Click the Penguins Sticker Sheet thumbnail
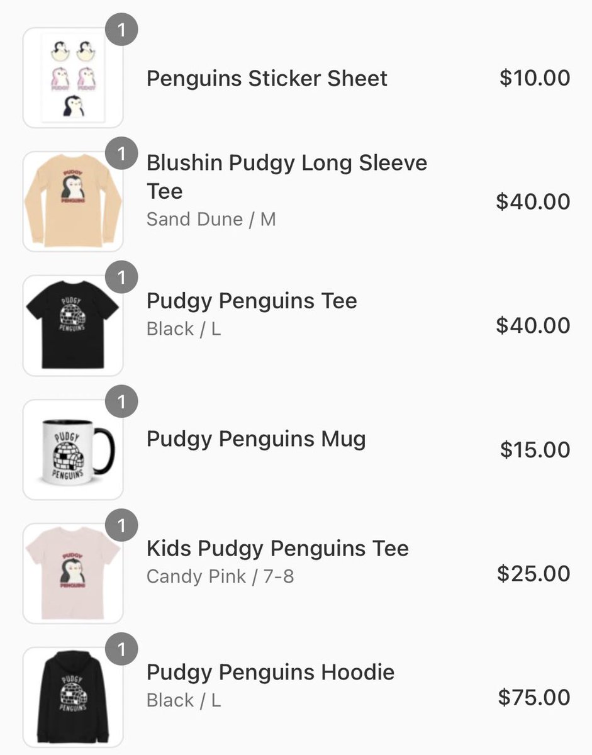The width and height of the screenshot is (592, 755). [72, 78]
